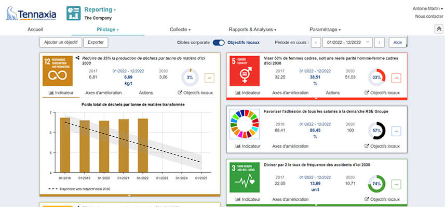Select Axes d'amélioration on RSE adhesion card

tap(290, 146)
